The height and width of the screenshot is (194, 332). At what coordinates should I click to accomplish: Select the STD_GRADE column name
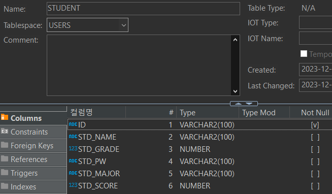click(x=98, y=149)
